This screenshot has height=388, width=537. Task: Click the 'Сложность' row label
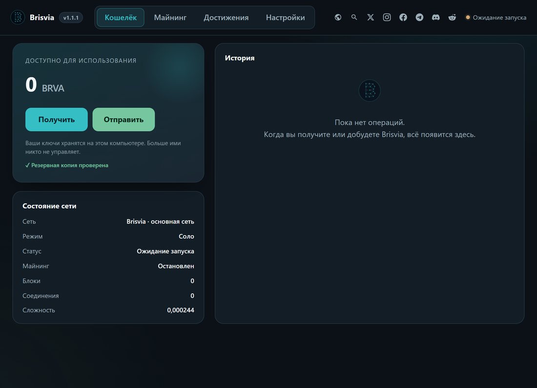39,310
